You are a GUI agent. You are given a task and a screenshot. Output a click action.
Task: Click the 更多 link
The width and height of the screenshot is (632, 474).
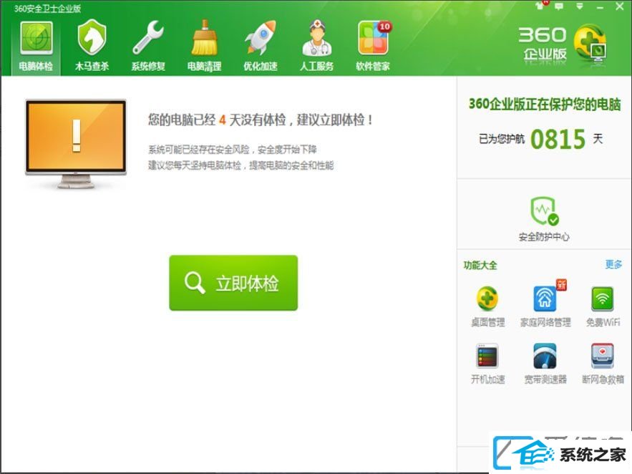coord(613,264)
